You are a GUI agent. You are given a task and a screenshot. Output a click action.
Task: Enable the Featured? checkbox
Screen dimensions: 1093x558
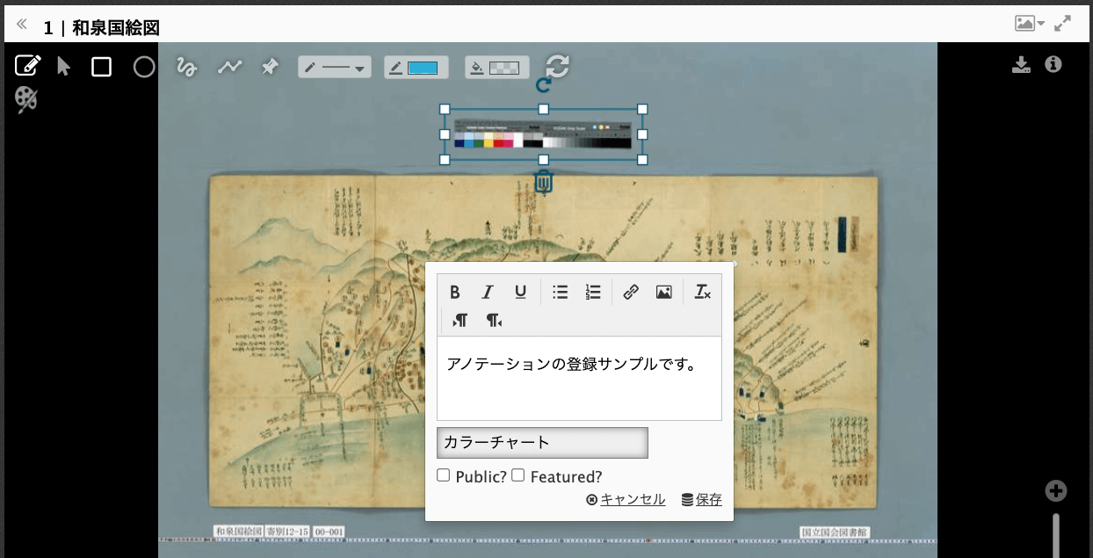pos(518,475)
